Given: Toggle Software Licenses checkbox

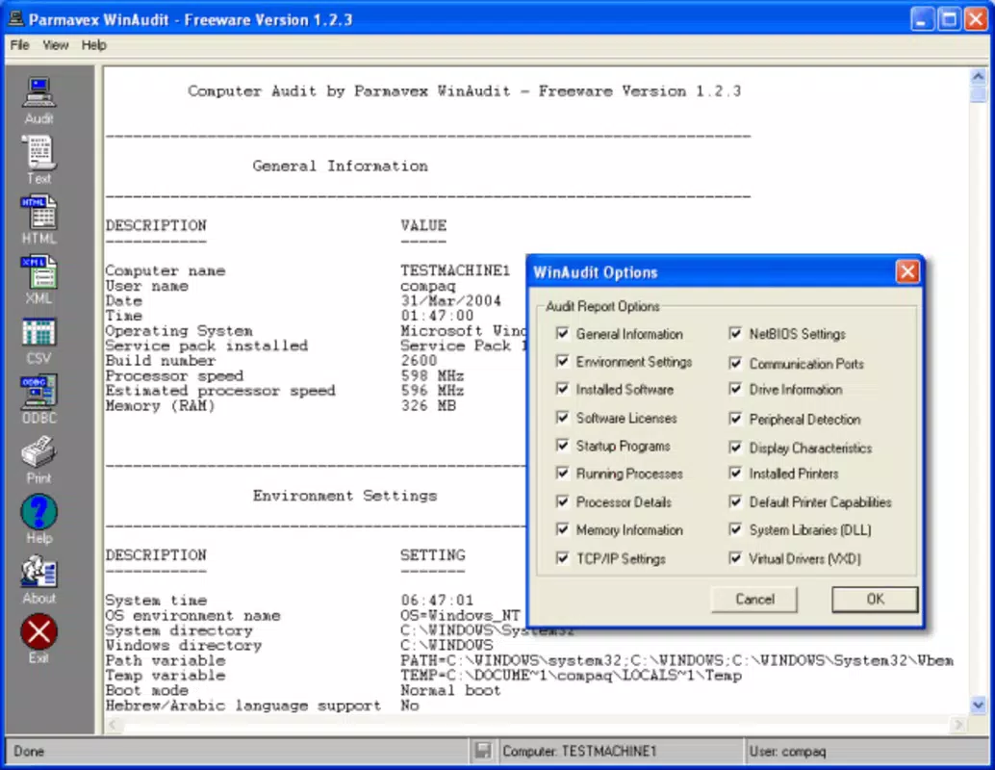Looking at the screenshot, I should pyautogui.click(x=562, y=417).
